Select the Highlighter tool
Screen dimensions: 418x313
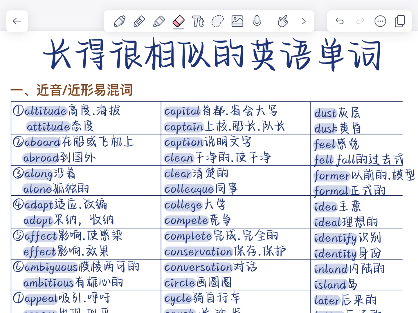point(159,21)
